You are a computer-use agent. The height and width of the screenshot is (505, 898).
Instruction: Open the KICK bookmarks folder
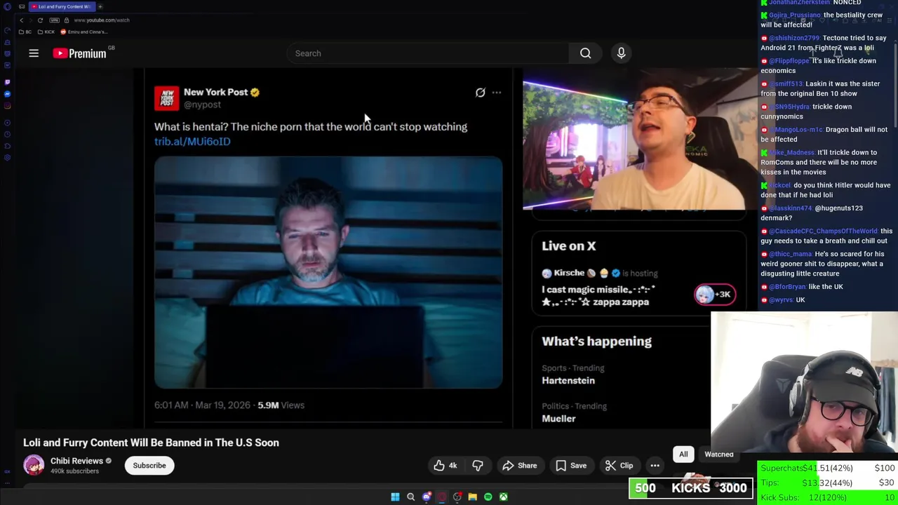[46, 32]
